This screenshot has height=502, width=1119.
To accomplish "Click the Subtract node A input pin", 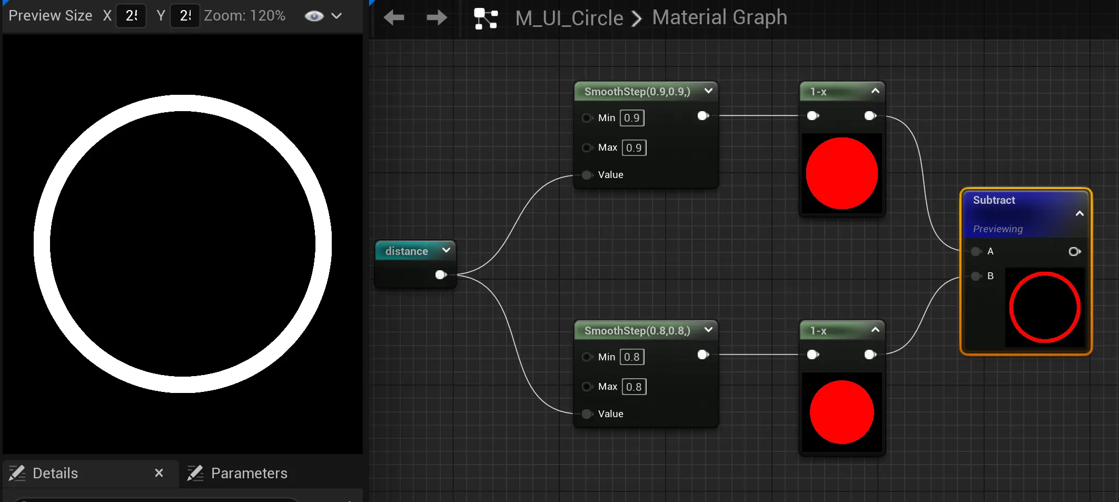I will (976, 251).
